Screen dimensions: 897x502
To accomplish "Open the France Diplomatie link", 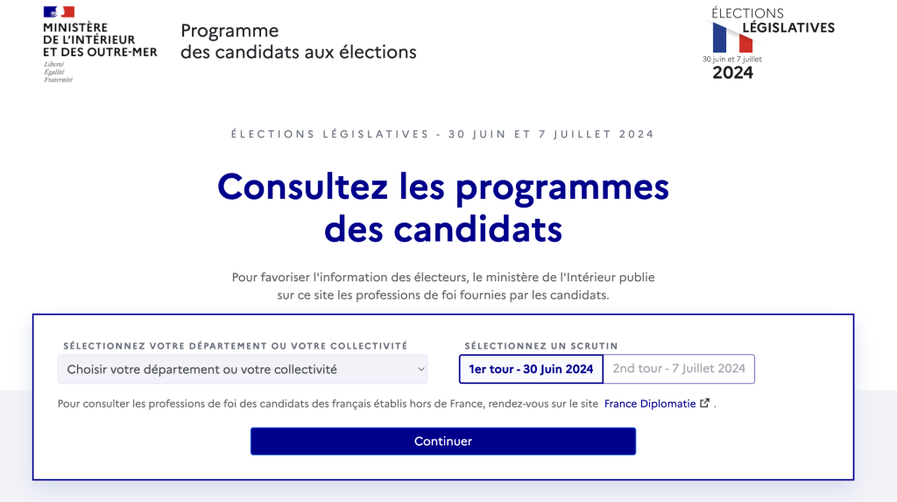I will tap(650, 404).
